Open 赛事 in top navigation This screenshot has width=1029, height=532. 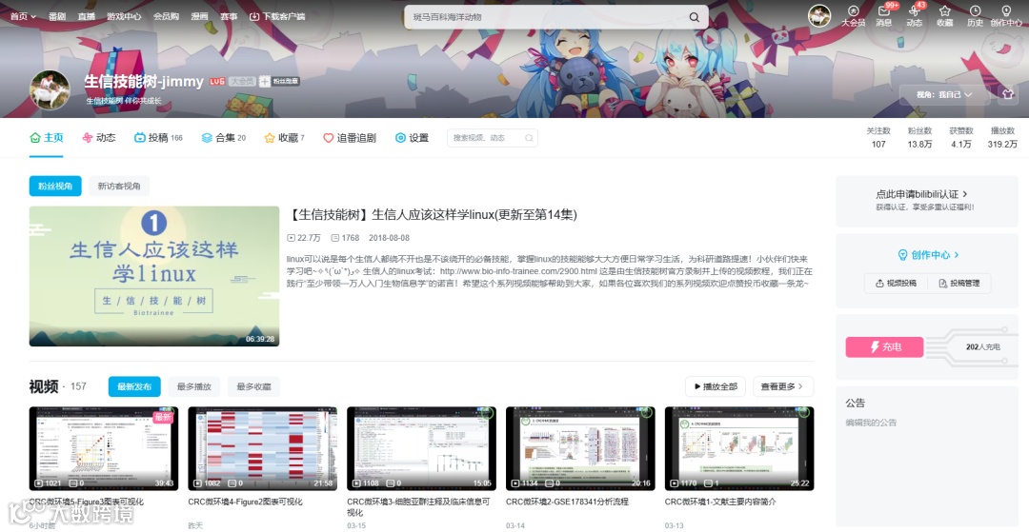point(229,16)
